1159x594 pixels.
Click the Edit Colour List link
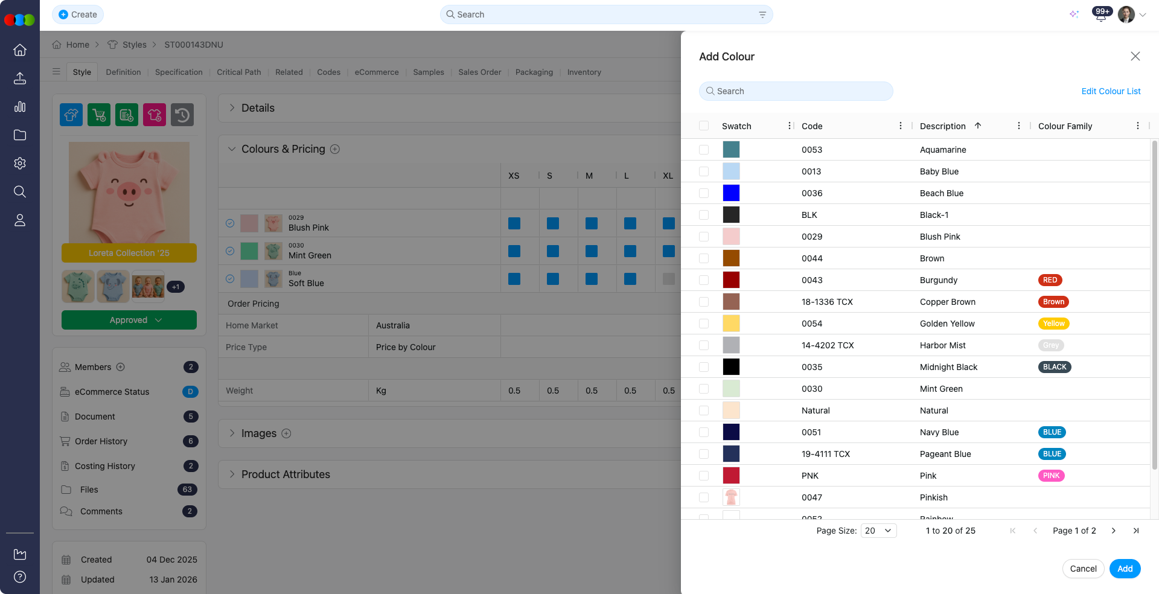pyautogui.click(x=1111, y=91)
